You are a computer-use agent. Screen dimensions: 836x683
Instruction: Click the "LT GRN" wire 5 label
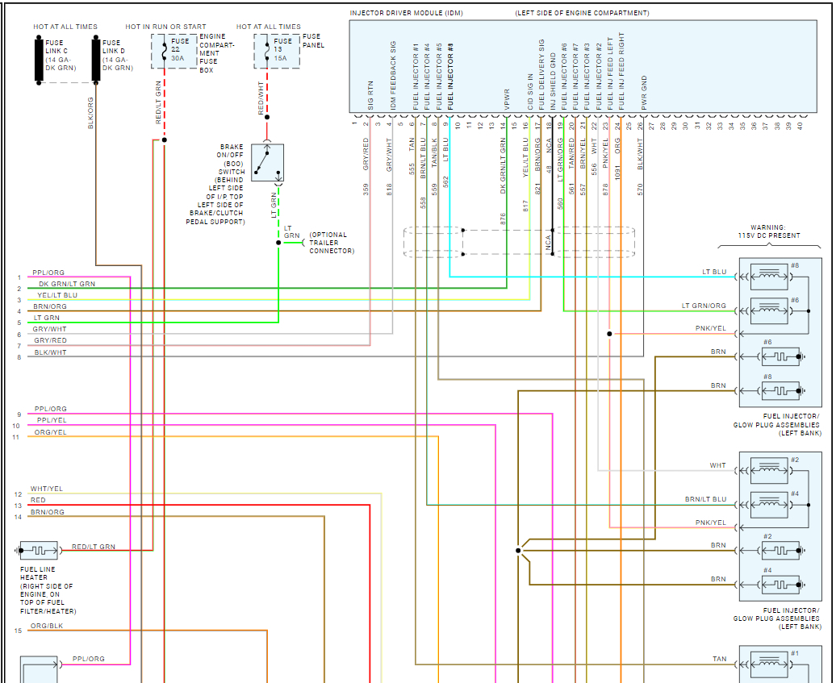click(47, 318)
